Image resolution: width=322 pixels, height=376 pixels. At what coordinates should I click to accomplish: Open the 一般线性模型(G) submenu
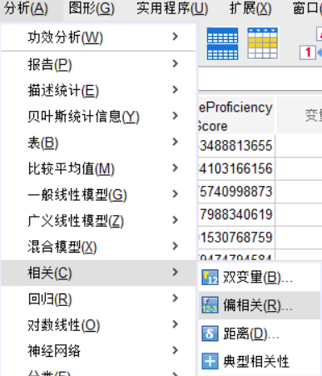point(98,194)
